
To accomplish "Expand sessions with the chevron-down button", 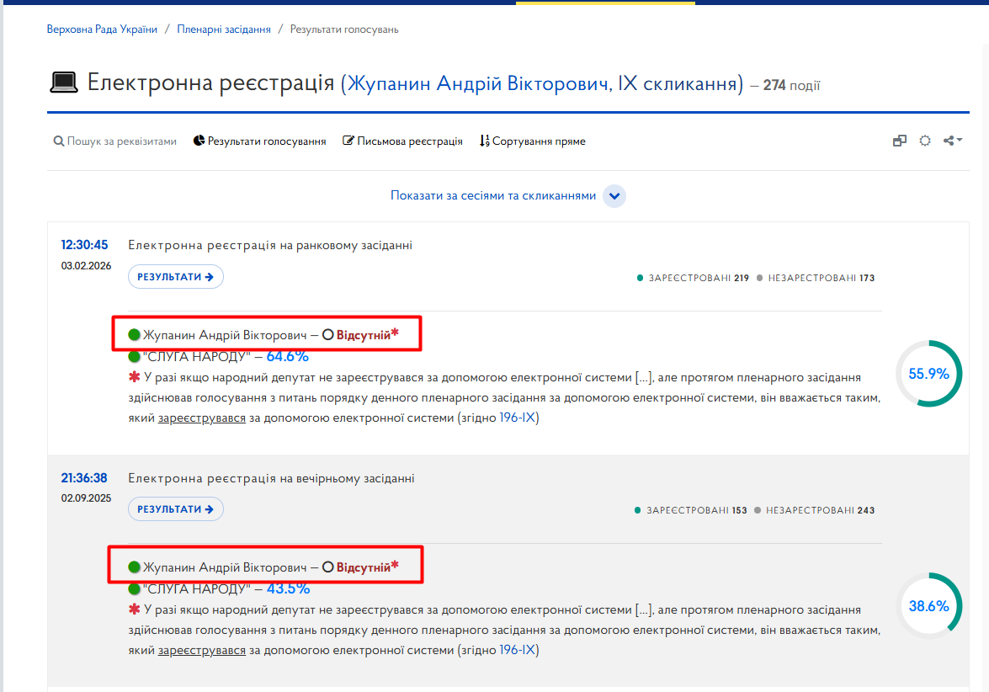I will (x=614, y=196).
